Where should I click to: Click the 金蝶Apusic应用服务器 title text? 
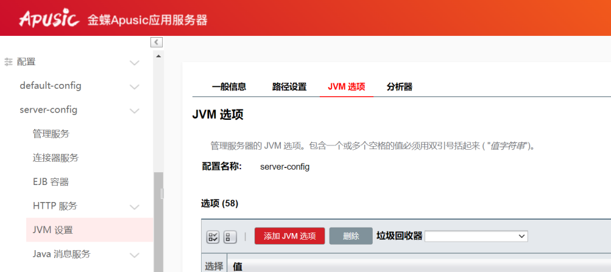(147, 20)
